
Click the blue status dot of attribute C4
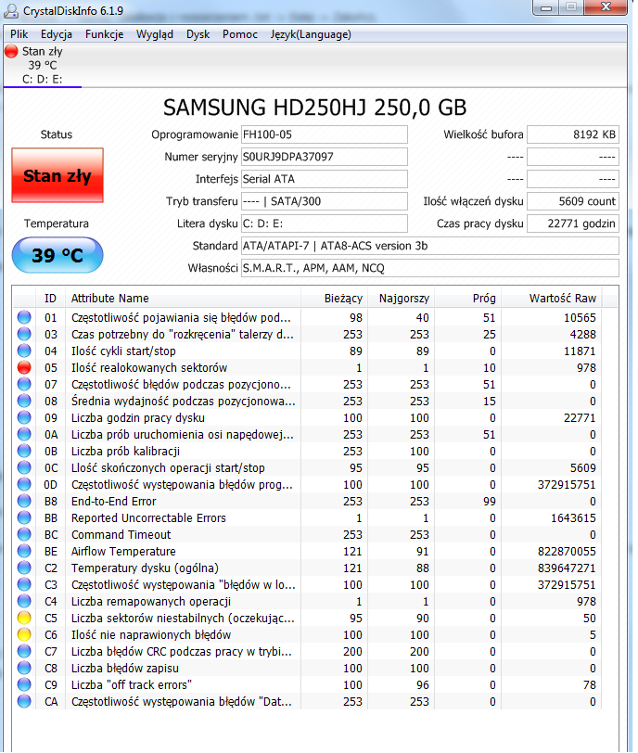click(24, 601)
